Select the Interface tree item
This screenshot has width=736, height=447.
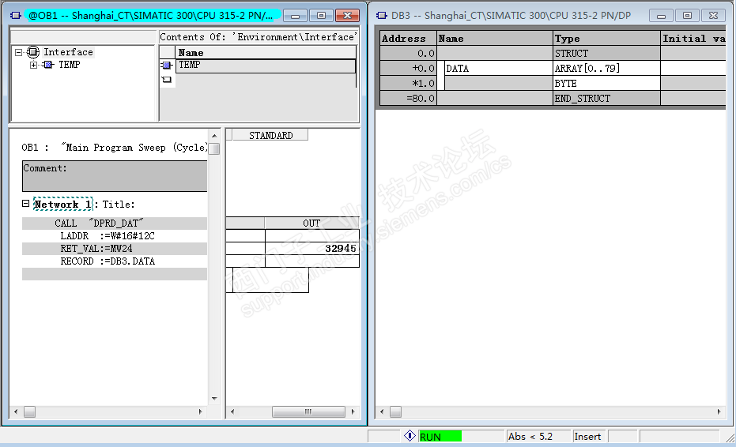68,52
